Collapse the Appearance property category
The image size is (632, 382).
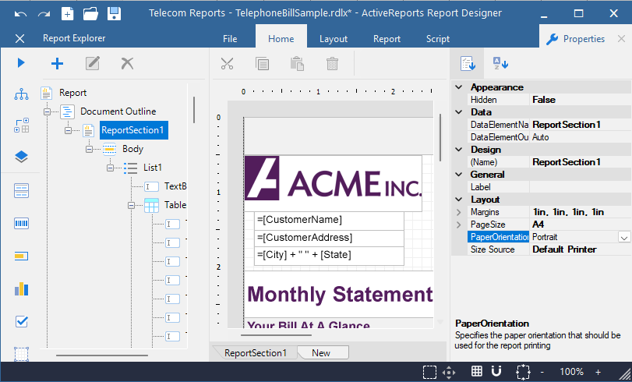point(459,87)
